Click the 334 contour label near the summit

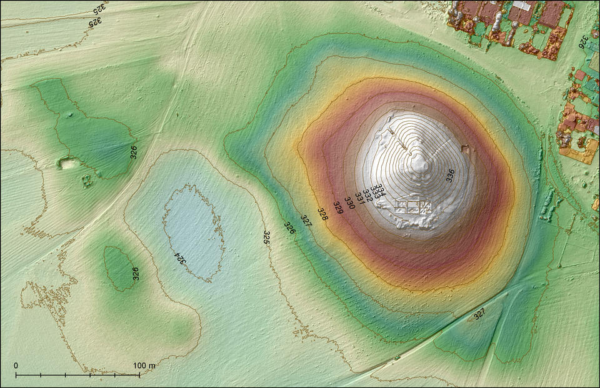pyautogui.click(x=380, y=190)
